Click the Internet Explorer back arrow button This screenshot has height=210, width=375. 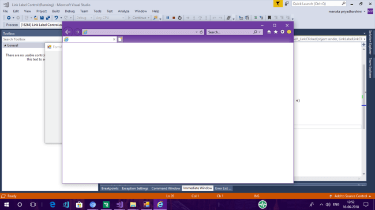click(x=67, y=32)
